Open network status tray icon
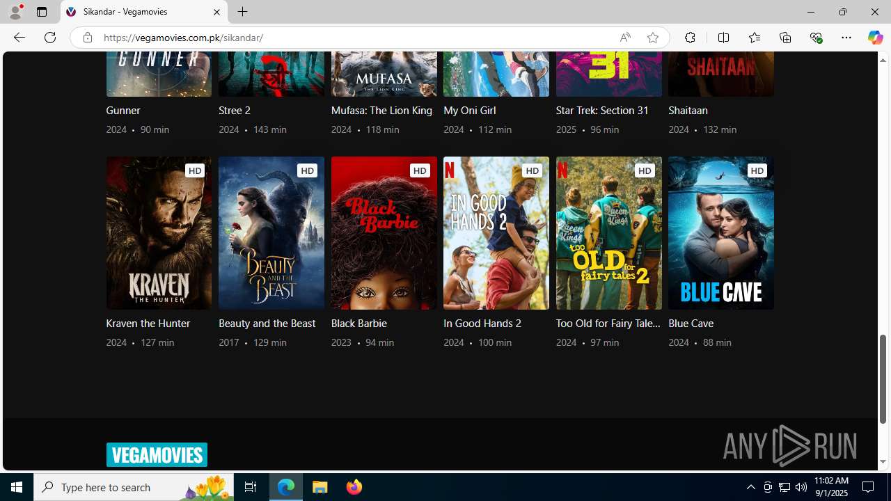Screen dimensions: 891x501 [x=784, y=487]
